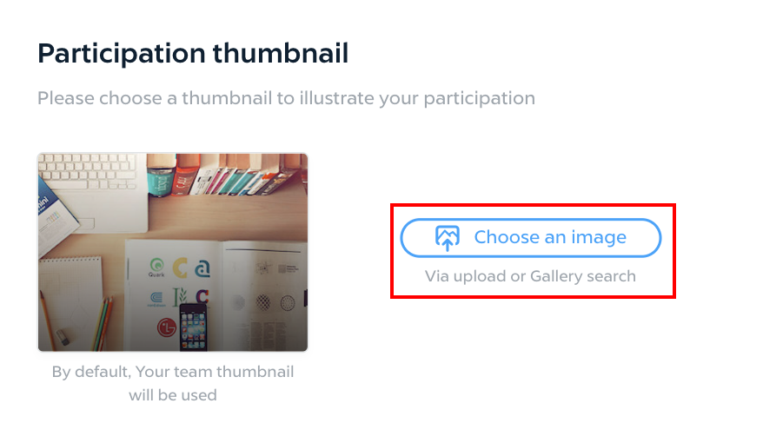The width and height of the screenshot is (763, 443).
Task: Click the spiral notebook in the thumbnail
Action: [71, 302]
